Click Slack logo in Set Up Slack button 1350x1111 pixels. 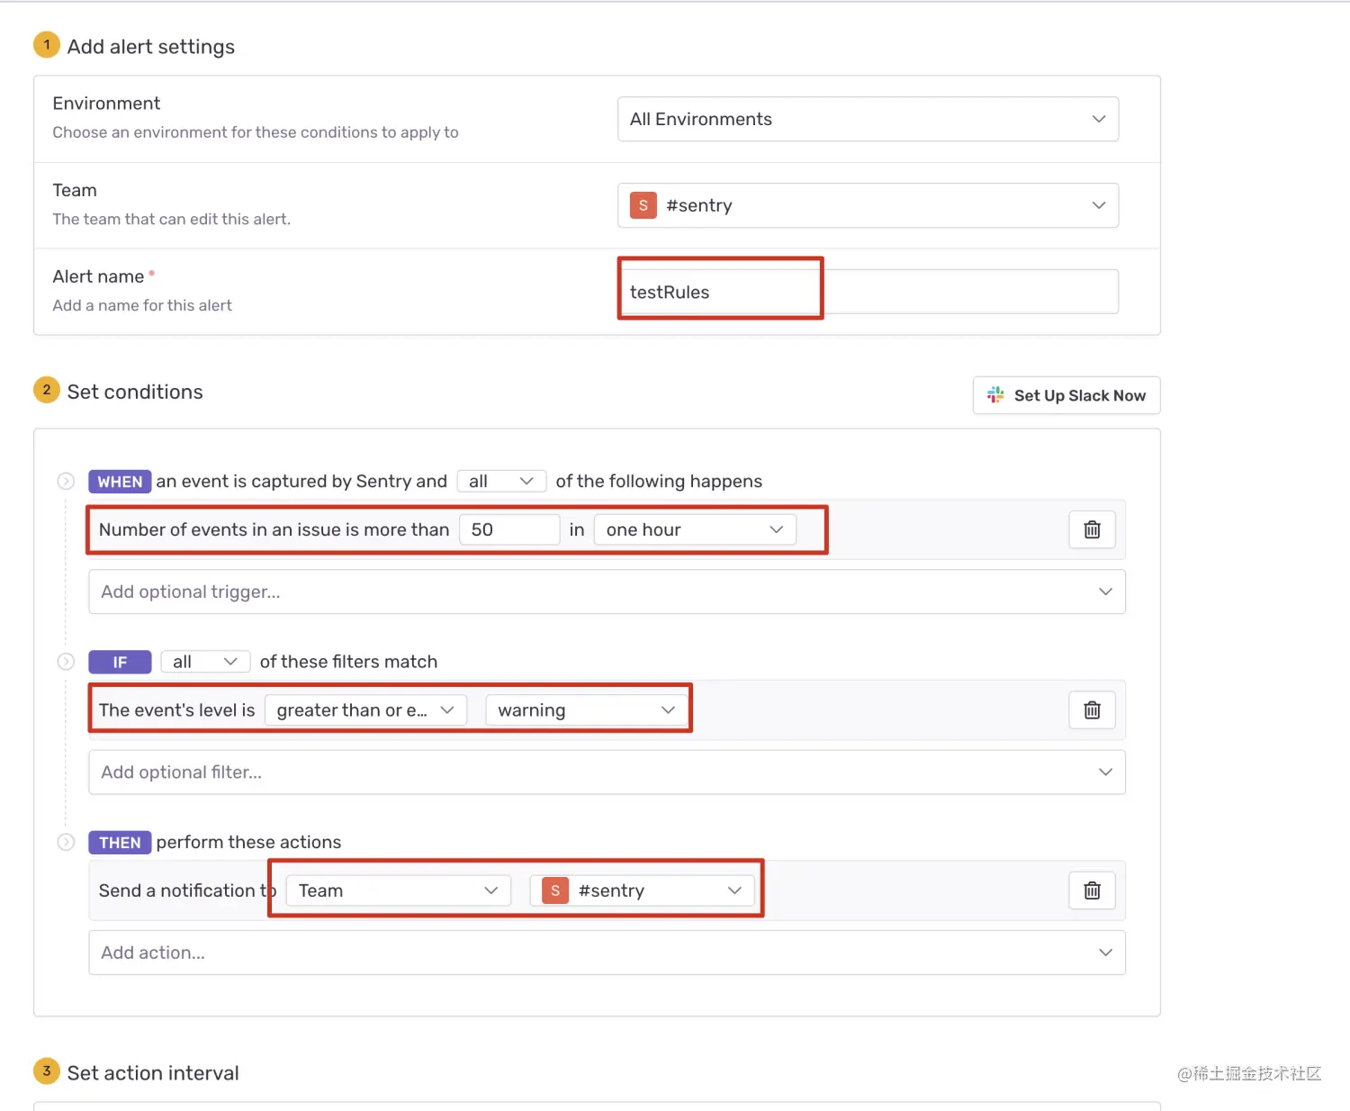(995, 395)
